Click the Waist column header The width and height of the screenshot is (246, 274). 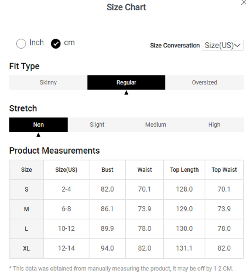[145, 170]
